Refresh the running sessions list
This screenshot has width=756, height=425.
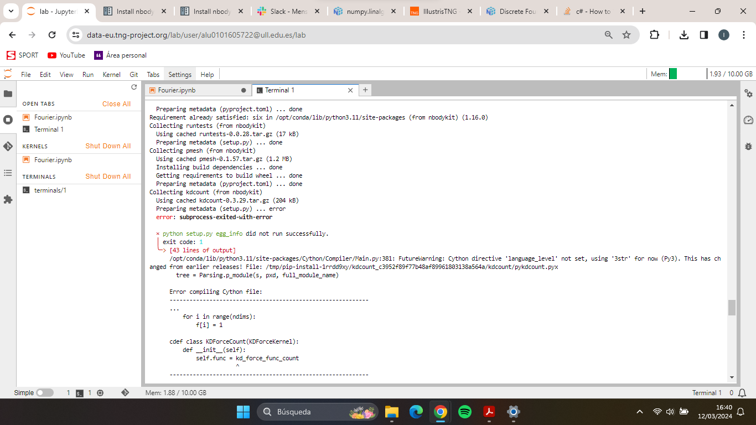(x=133, y=87)
